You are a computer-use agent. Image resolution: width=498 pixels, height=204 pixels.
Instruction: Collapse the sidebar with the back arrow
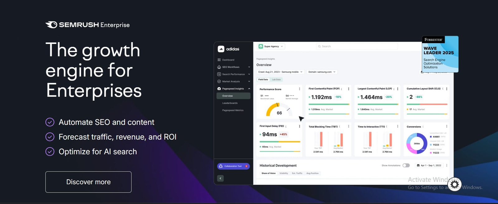click(x=220, y=178)
